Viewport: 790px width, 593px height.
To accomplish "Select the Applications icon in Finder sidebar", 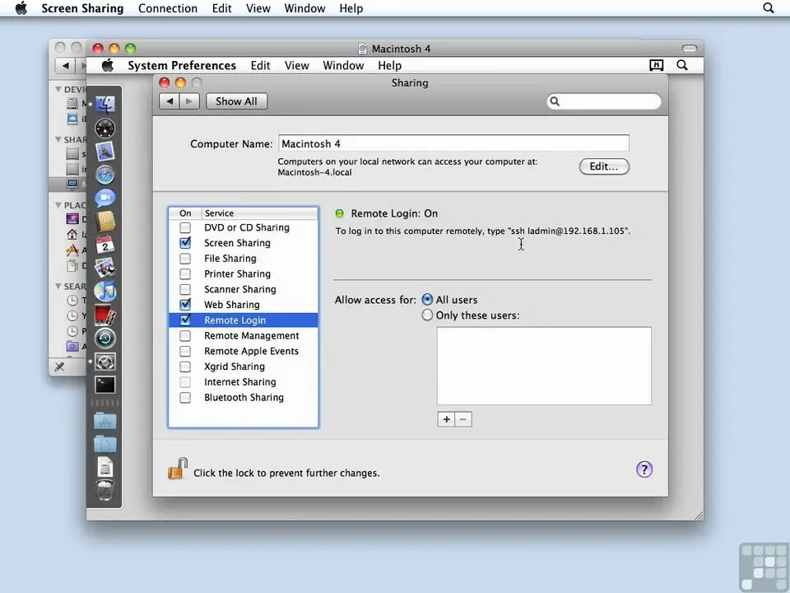I will [x=72, y=250].
